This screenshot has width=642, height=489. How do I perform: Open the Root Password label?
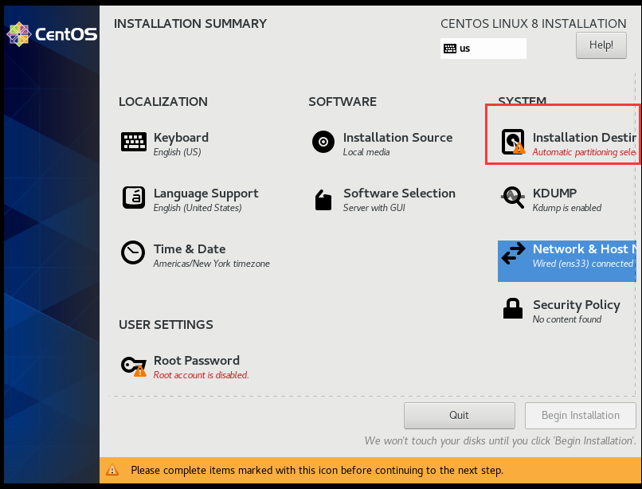tap(197, 361)
